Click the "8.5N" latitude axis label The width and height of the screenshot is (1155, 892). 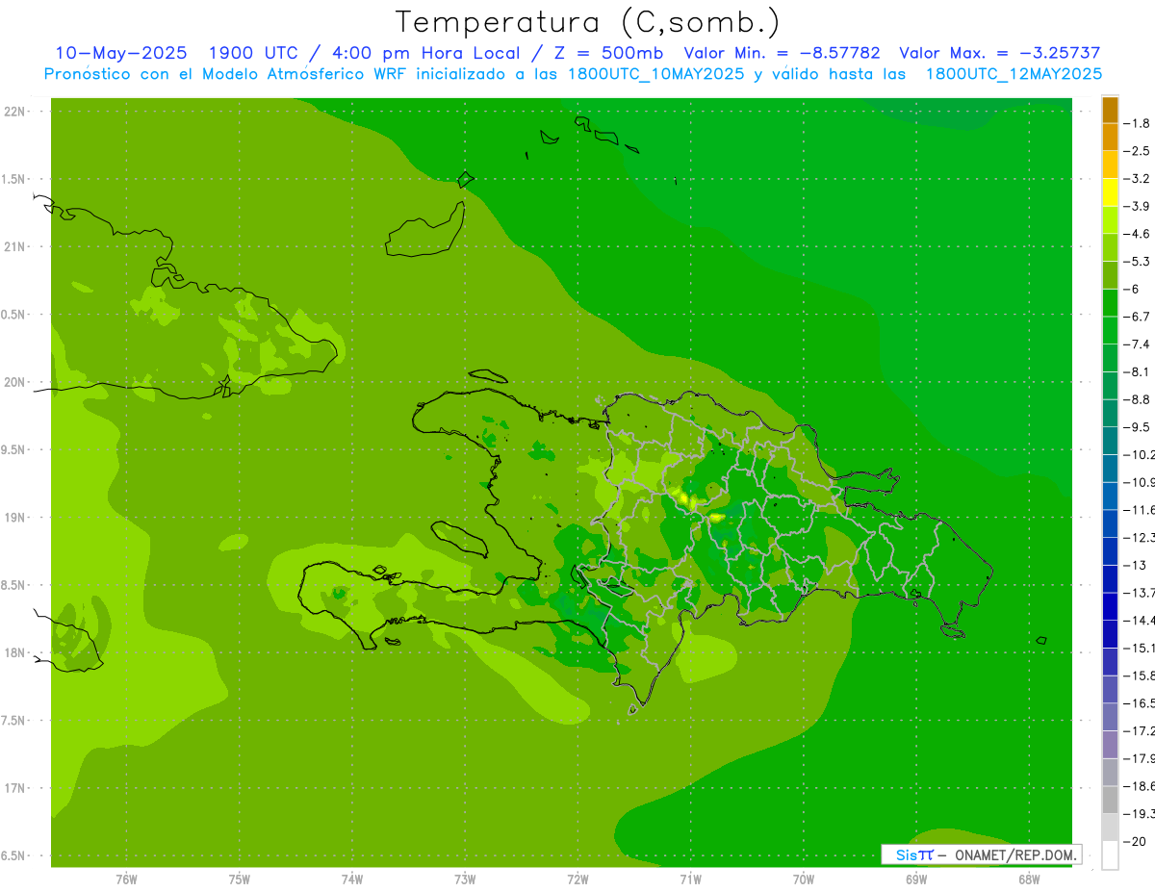[13, 585]
